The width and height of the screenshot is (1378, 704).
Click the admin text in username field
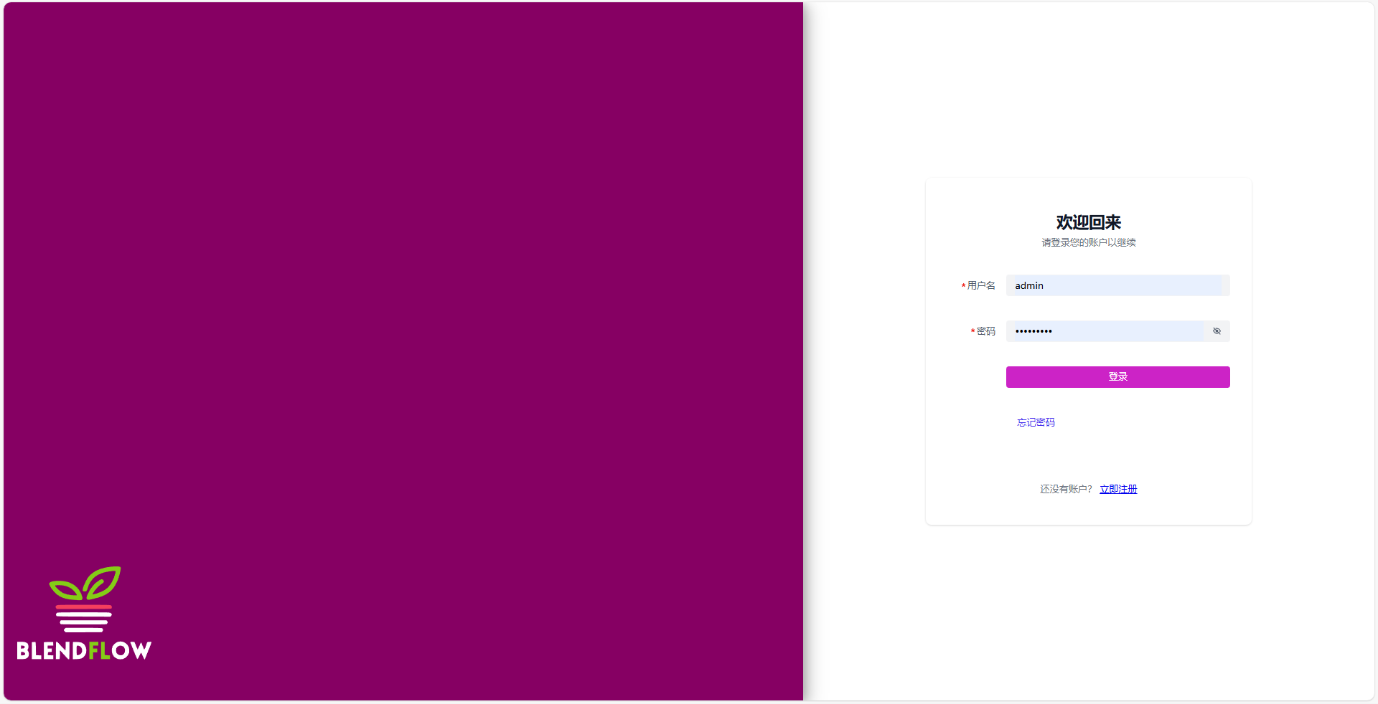(x=1029, y=285)
